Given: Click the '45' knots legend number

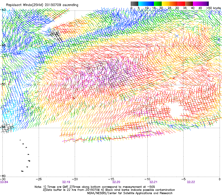Looking at the screenshot, I should click(x=200, y=8).
